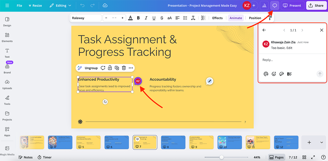
Task: Toggle strikethrough in the text toolbar
Action: [x=162, y=18]
